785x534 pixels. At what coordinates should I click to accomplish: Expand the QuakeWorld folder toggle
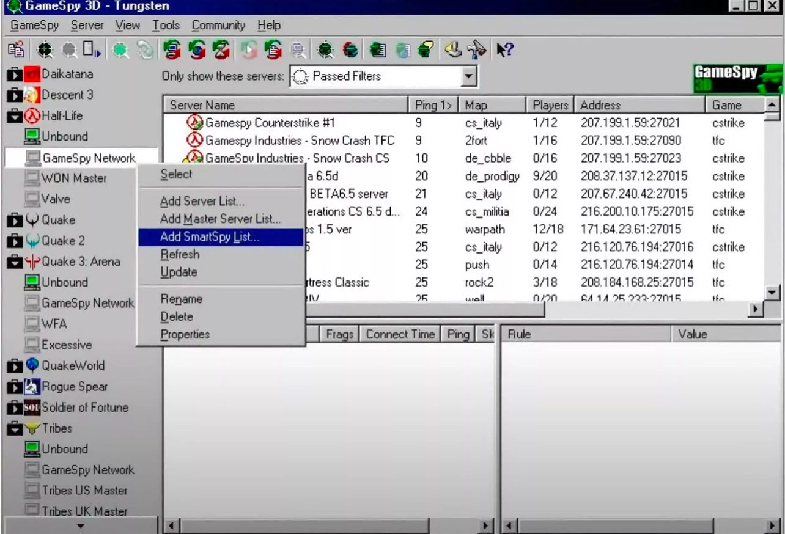(x=14, y=365)
